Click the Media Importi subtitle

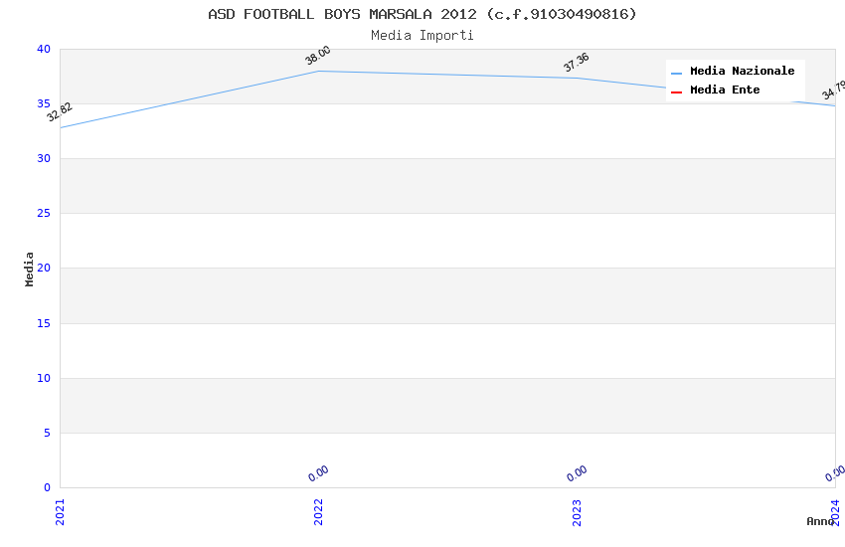click(x=422, y=36)
